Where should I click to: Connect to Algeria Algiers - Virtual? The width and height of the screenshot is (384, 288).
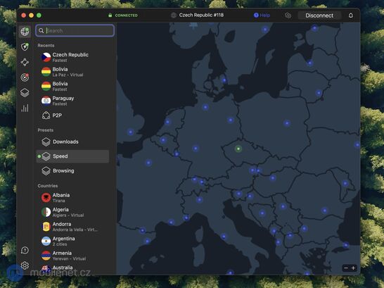[x=72, y=212]
